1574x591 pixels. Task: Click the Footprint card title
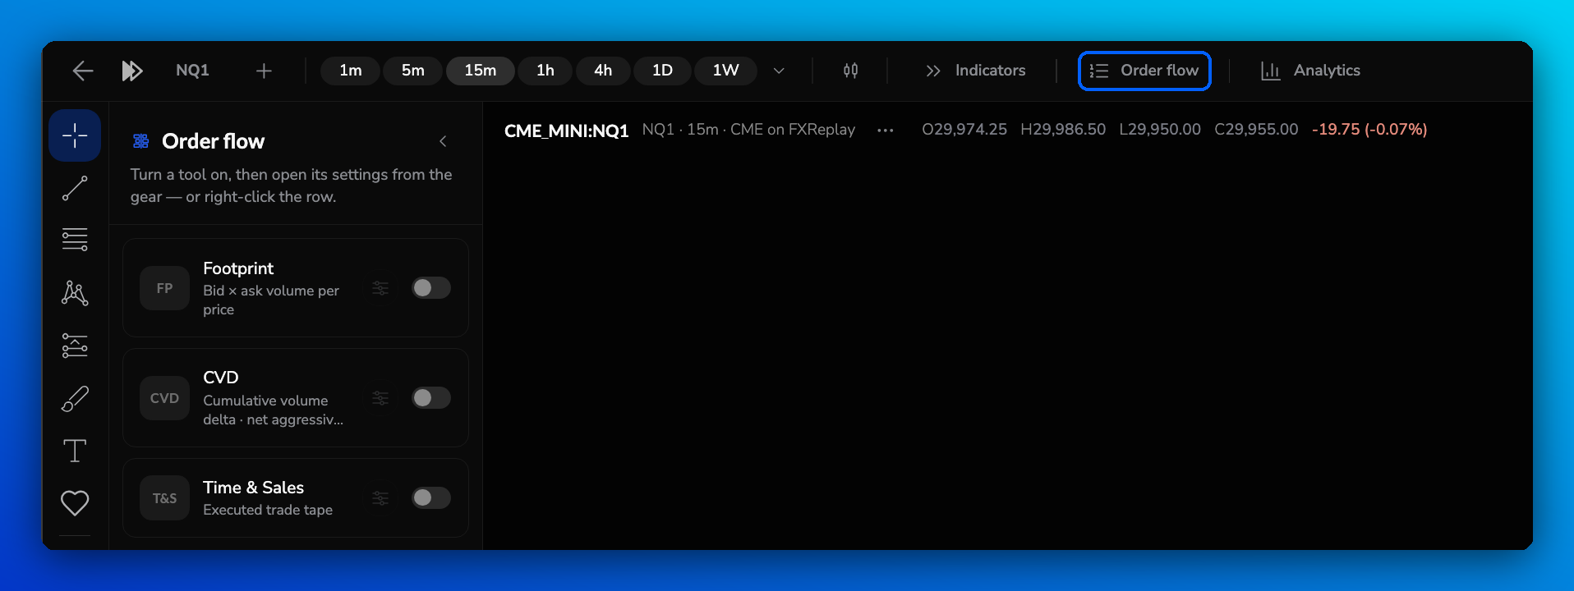pos(238,268)
